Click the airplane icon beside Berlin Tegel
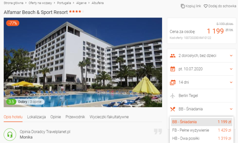 point(173,96)
